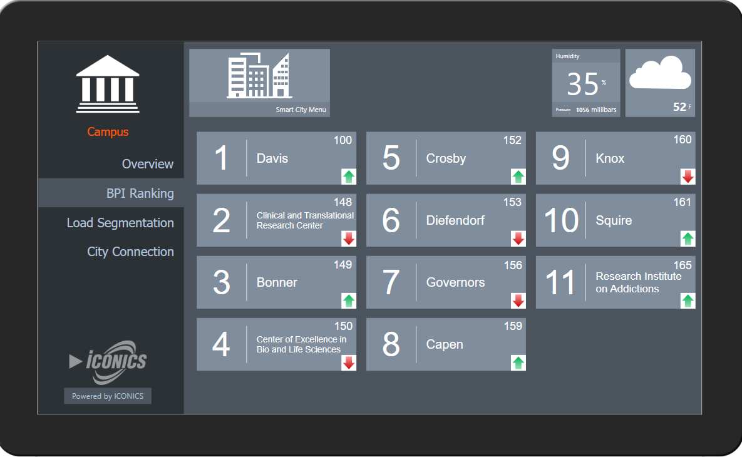Screen dimensions: 742x457
Task: Switch to City Connection
Action: tap(130, 252)
